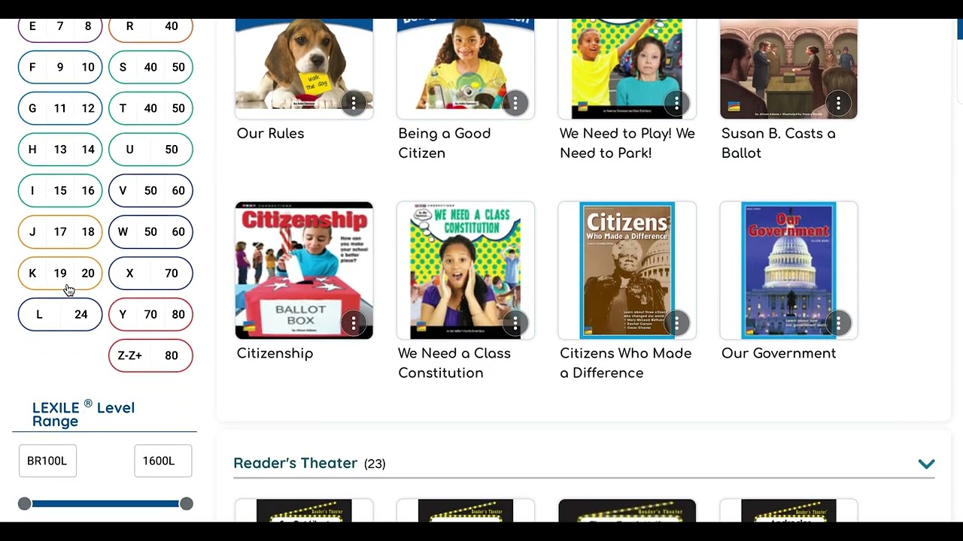The height and width of the screenshot is (541, 963).
Task: Open options menu on Citizens Who Made a Difference
Action: pyautogui.click(x=676, y=323)
